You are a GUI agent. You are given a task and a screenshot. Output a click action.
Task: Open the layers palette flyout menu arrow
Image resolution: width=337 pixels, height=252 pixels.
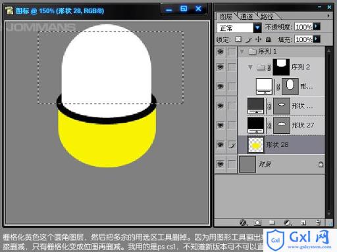point(328,16)
